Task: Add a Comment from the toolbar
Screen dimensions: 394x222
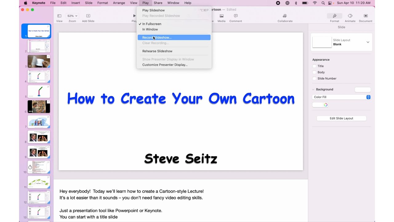Action: 236,16
